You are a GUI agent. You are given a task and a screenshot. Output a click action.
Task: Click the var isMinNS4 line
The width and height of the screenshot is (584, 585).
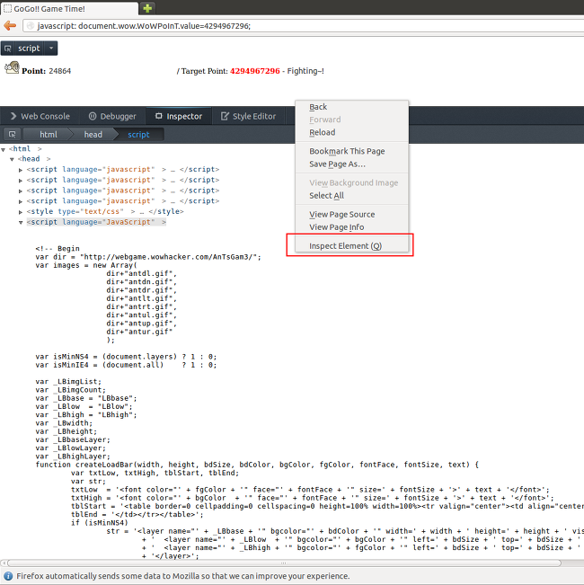pyautogui.click(x=126, y=357)
